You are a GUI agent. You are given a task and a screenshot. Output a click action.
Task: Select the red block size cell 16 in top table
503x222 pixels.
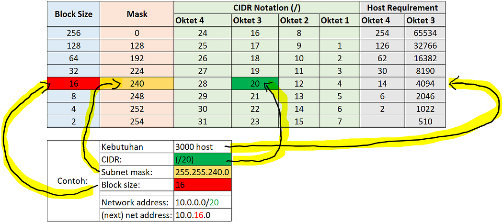pyautogui.click(x=73, y=83)
